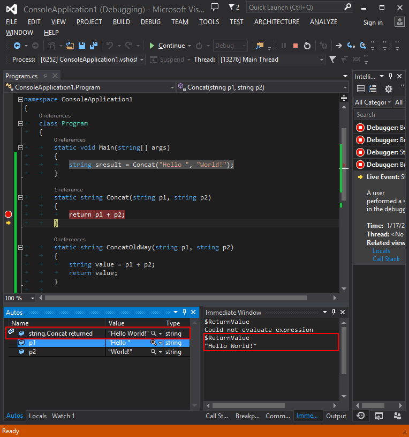
Task: Pin the Autos panel with auto-hide pushpin
Action: (184, 312)
